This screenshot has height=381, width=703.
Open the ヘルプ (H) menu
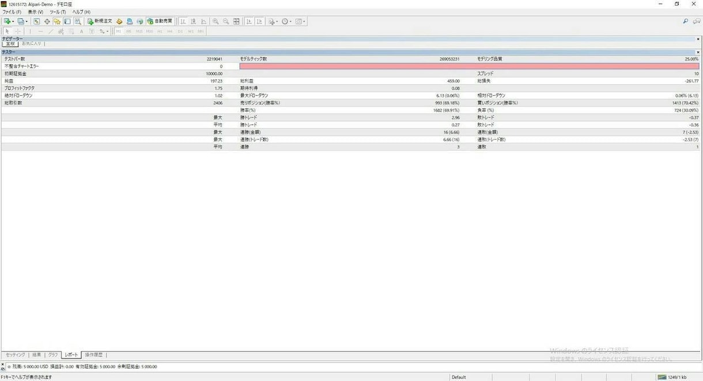click(81, 12)
